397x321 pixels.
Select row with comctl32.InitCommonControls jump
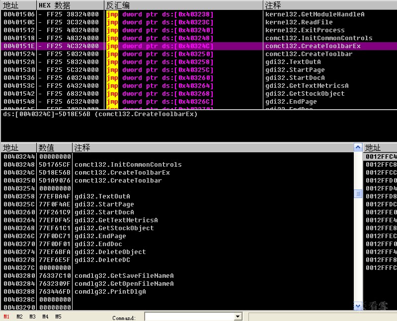pos(199,38)
